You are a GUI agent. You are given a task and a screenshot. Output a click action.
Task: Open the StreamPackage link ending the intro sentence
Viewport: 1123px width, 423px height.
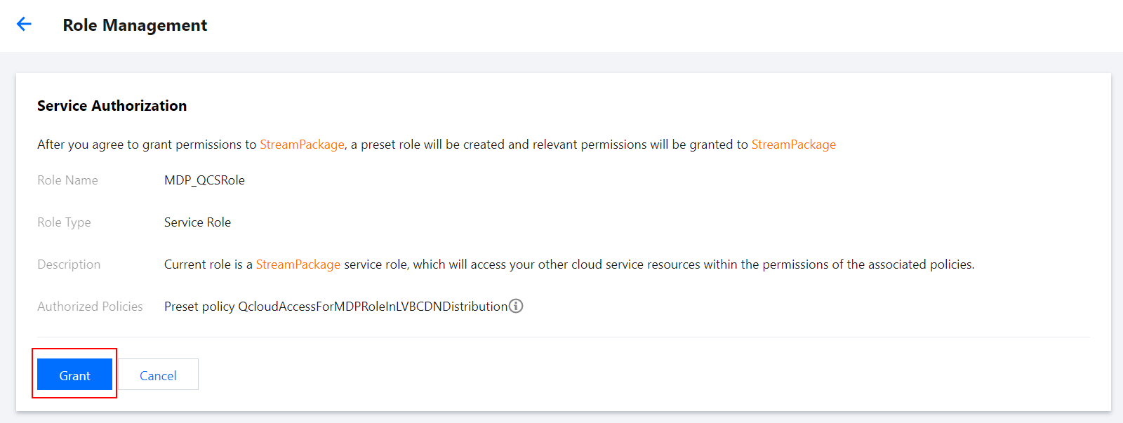(x=793, y=145)
